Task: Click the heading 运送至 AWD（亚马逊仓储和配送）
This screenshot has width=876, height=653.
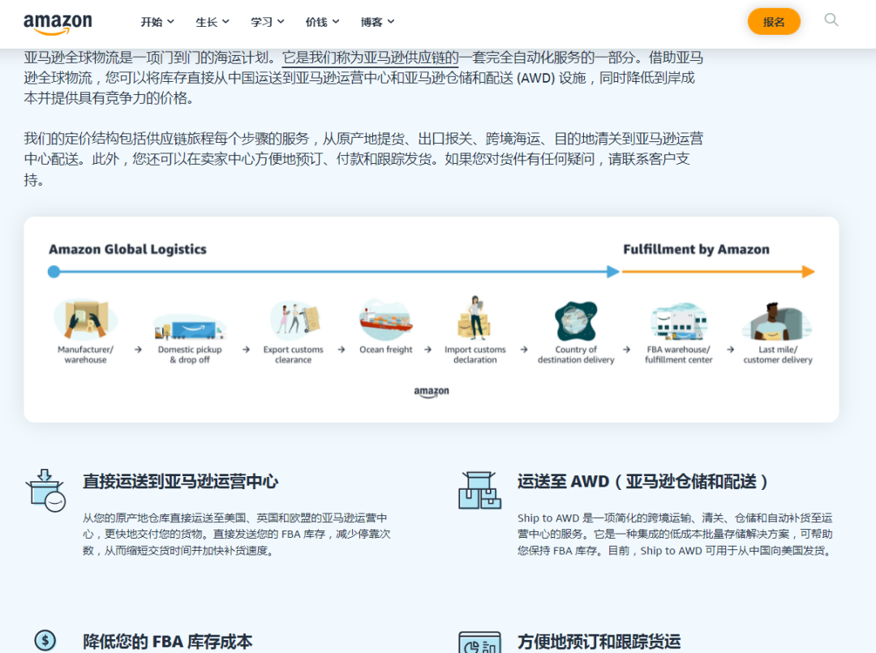Action: pos(643,482)
